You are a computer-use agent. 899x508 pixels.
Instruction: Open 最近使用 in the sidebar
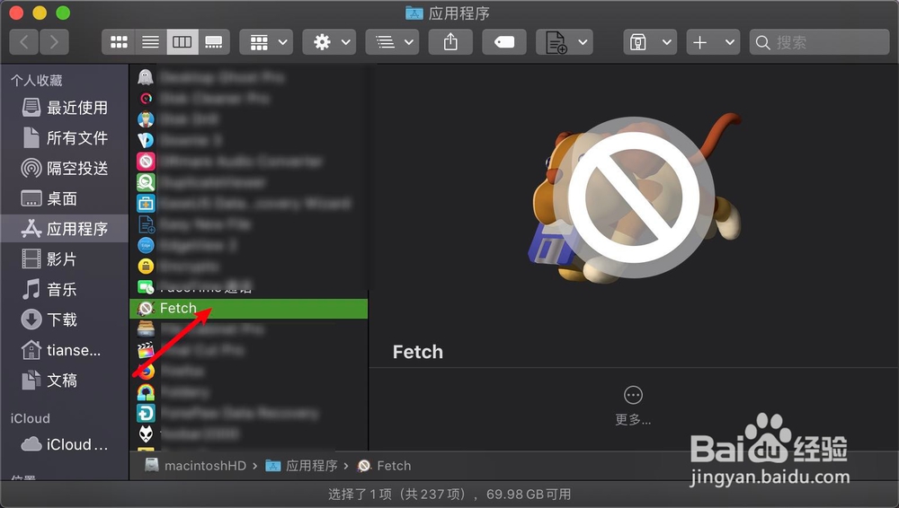64,108
